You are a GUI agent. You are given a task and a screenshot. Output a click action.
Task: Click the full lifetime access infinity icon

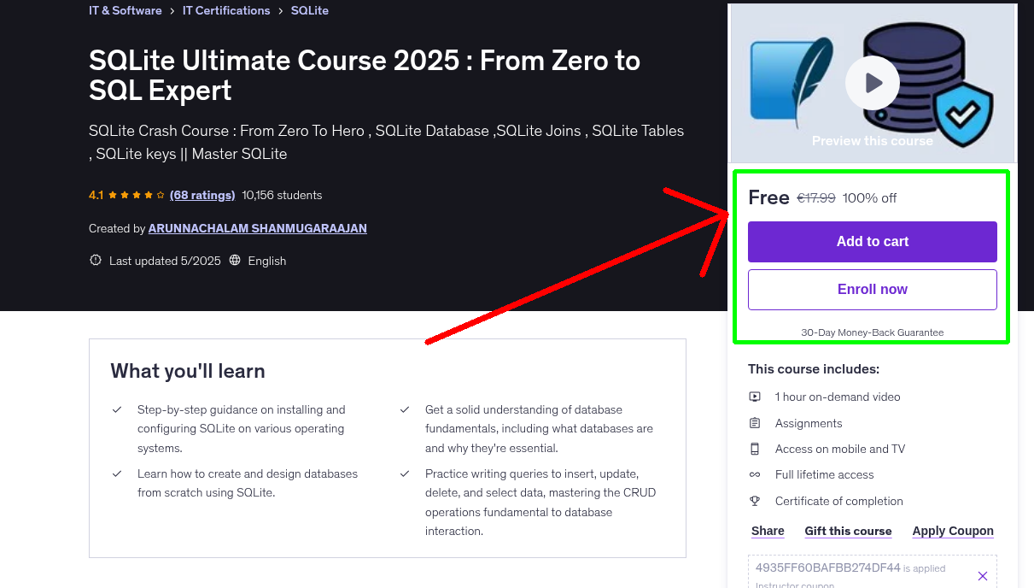pos(755,474)
